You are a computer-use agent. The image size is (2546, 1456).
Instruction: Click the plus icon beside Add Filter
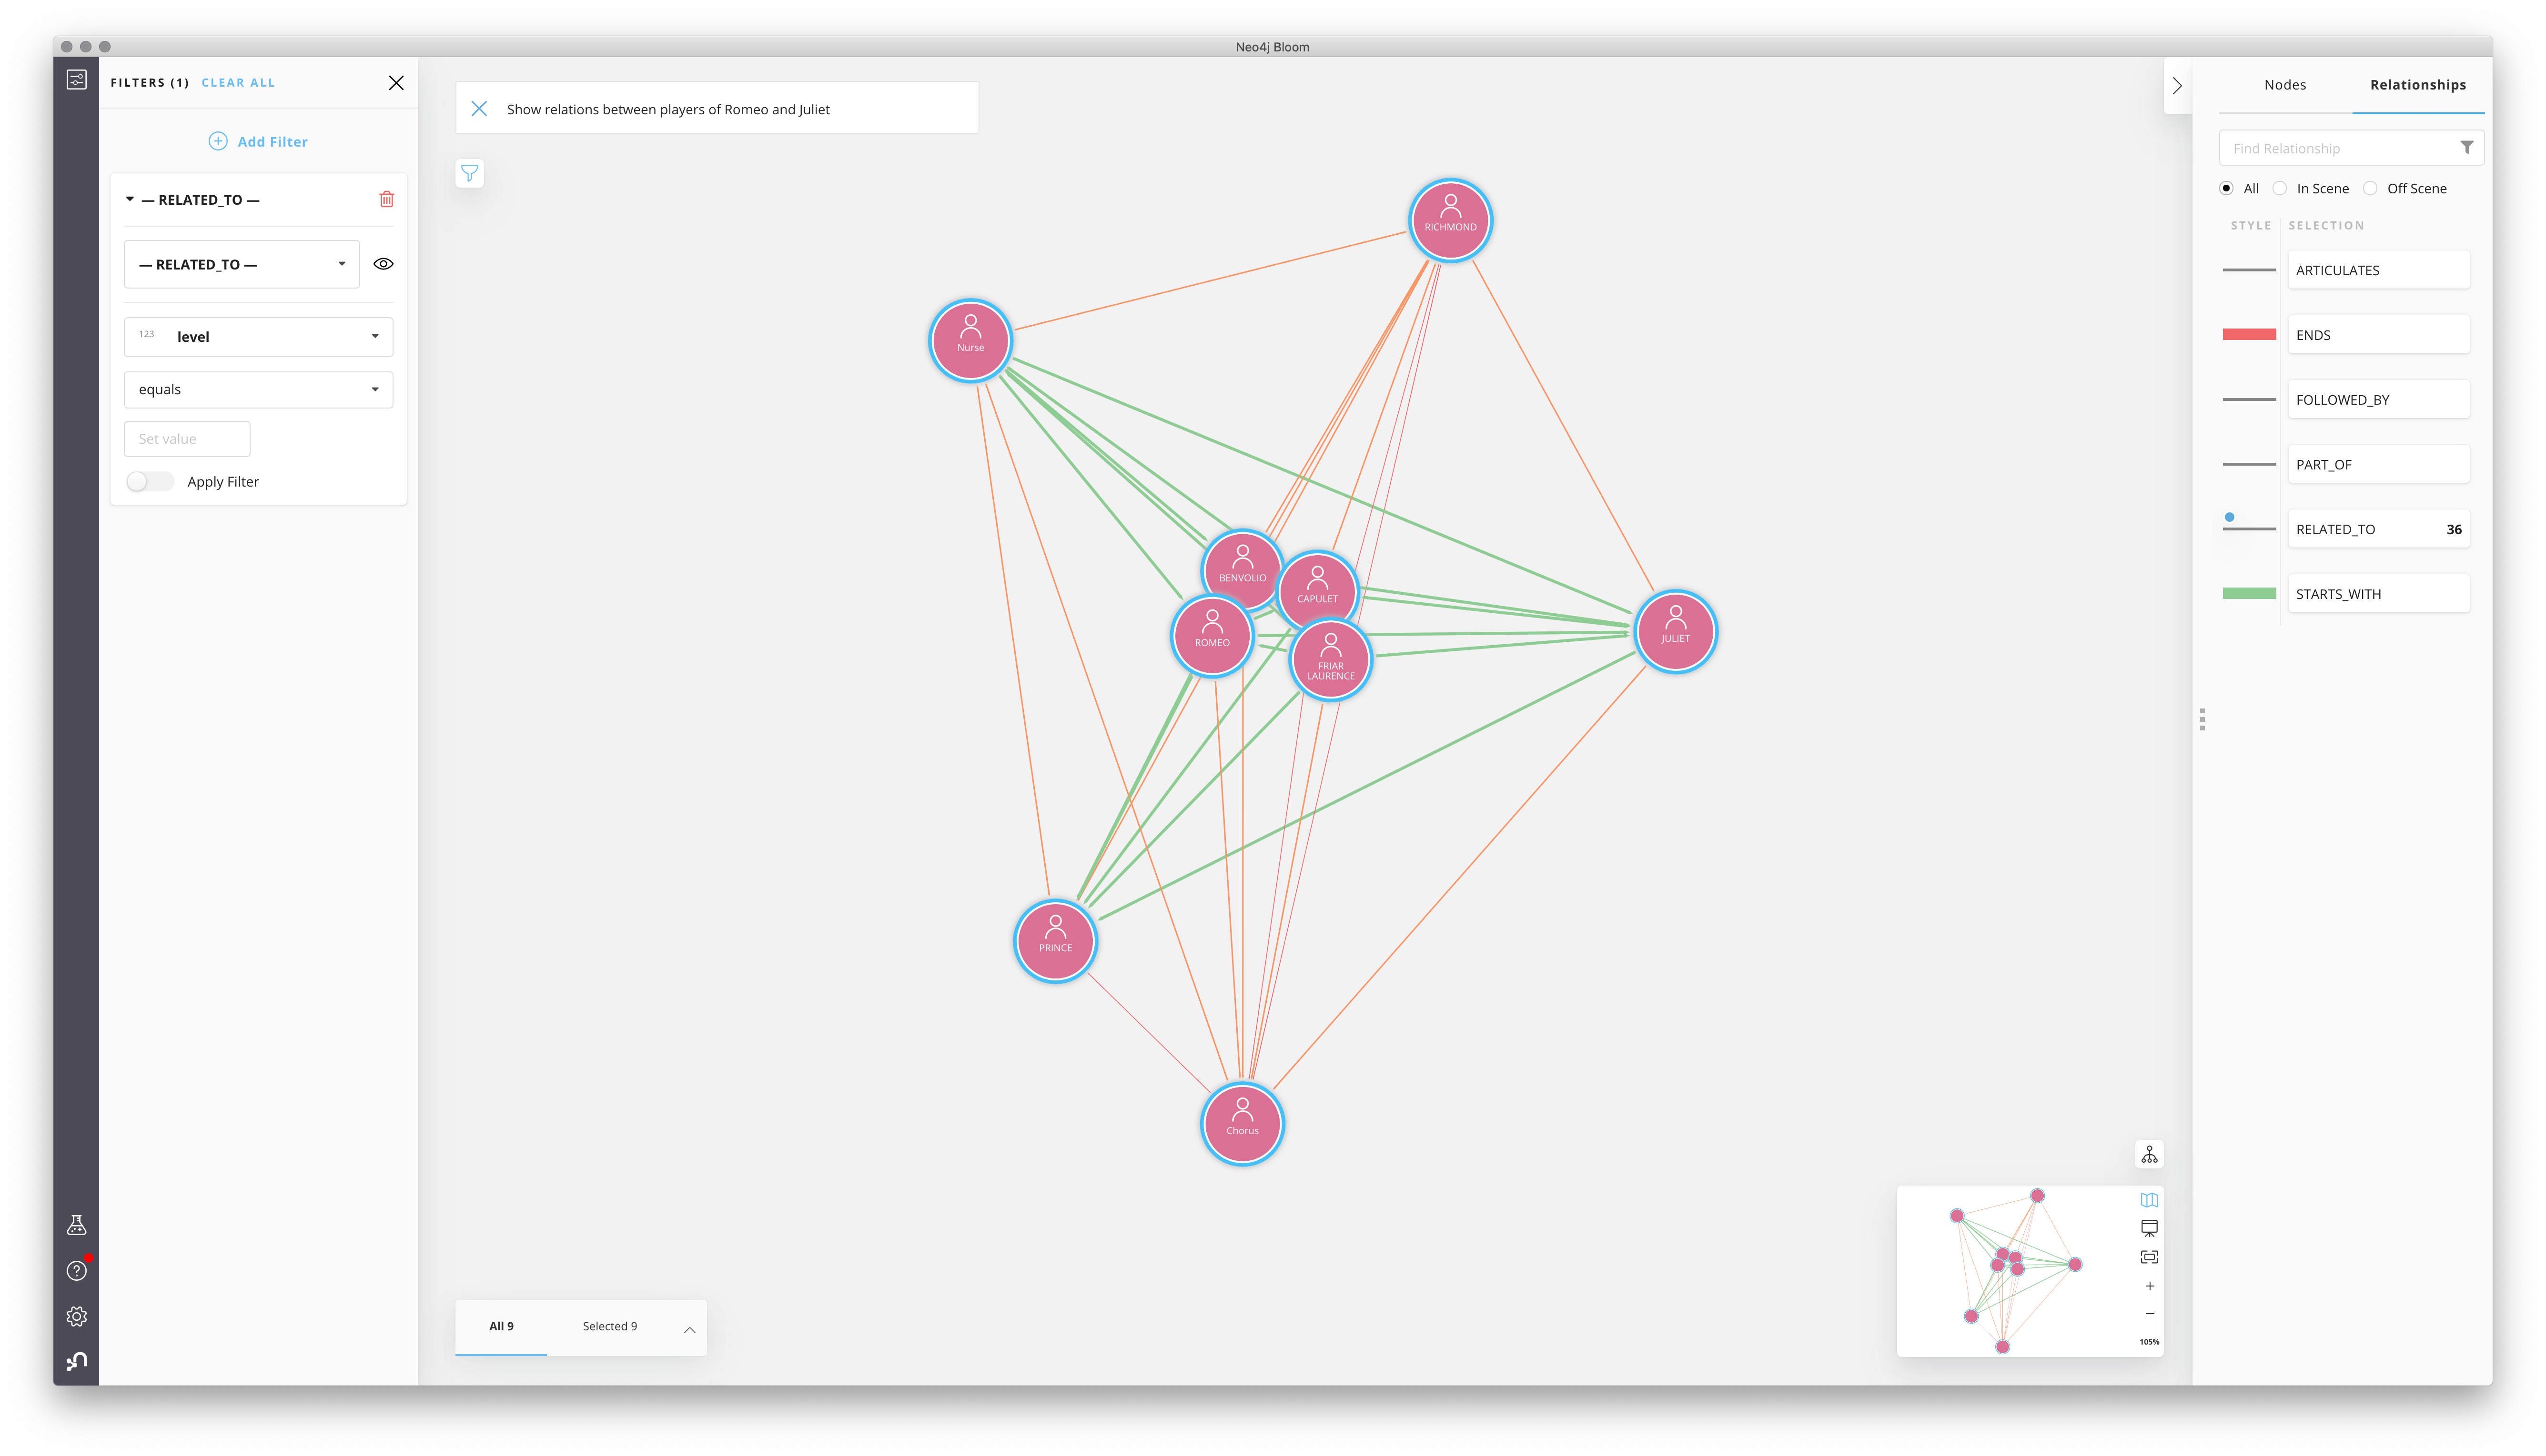[218, 141]
